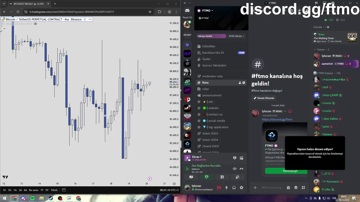Open the tag-application channel
The width and height of the screenshot is (360, 202).
(x=221, y=127)
